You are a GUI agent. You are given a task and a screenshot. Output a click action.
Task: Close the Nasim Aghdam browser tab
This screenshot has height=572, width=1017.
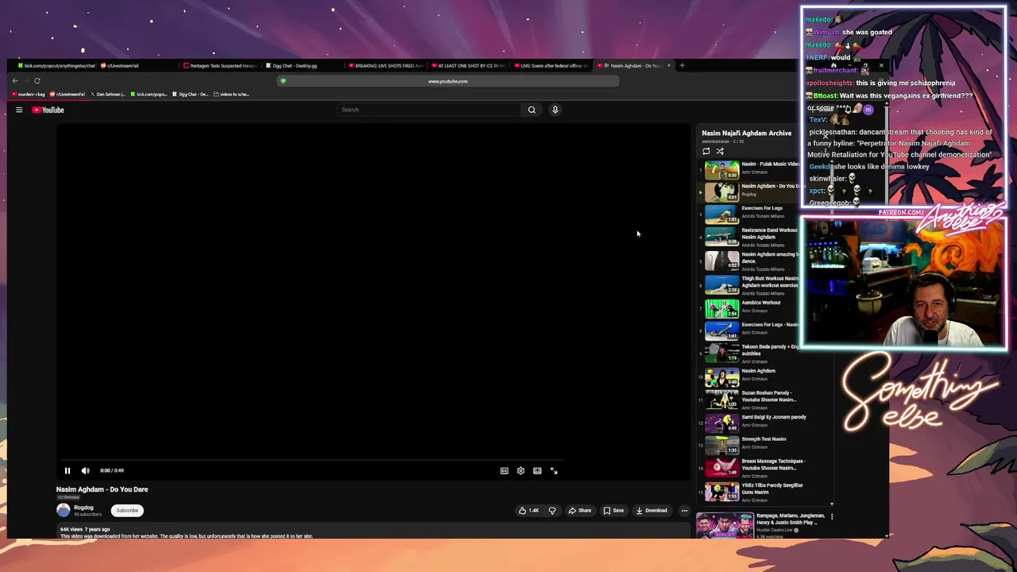coord(669,66)
